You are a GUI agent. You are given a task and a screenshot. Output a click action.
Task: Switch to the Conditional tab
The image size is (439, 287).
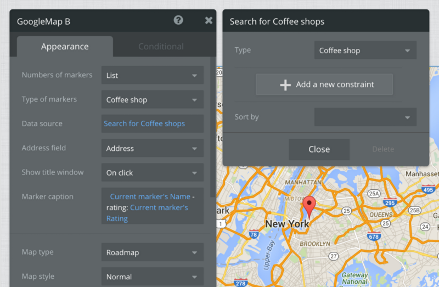pos(161,47)
